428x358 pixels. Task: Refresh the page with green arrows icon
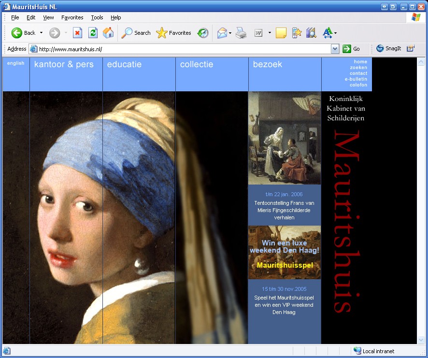click(93, 33)
